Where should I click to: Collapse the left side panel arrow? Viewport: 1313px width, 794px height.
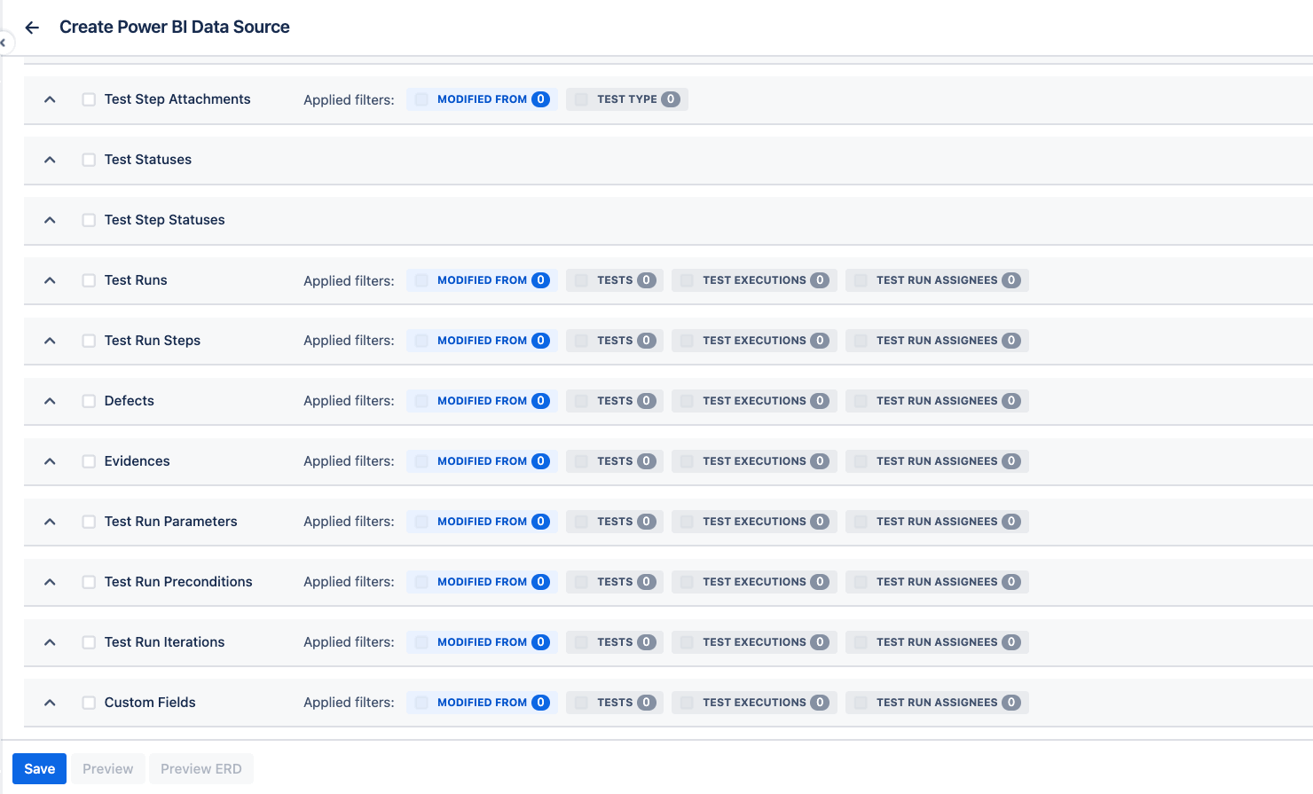pos(4,43)
